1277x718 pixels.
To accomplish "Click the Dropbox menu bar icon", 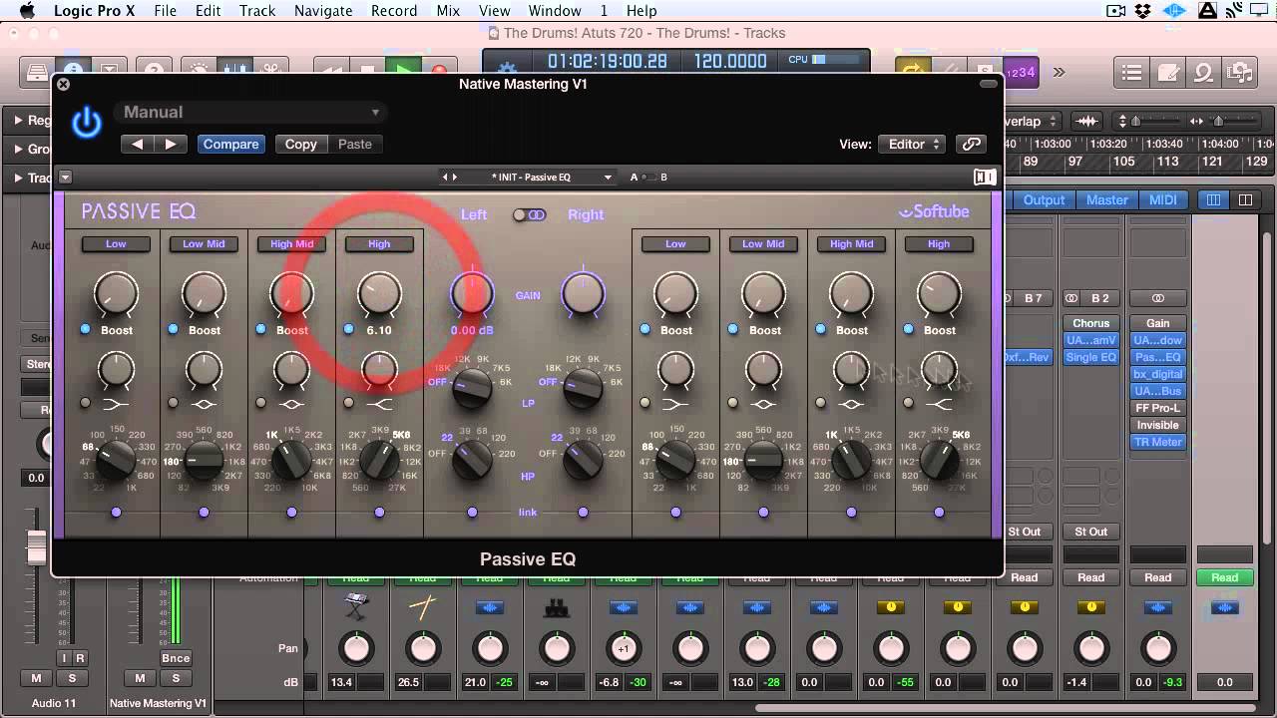I will [1144, 11].
